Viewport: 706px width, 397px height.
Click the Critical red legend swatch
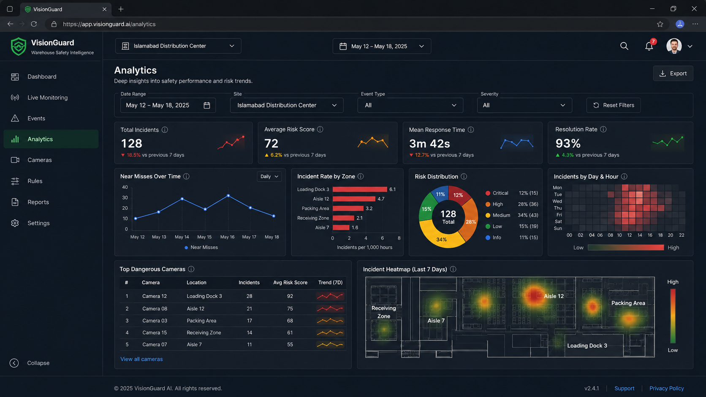[x=488, y=193]
